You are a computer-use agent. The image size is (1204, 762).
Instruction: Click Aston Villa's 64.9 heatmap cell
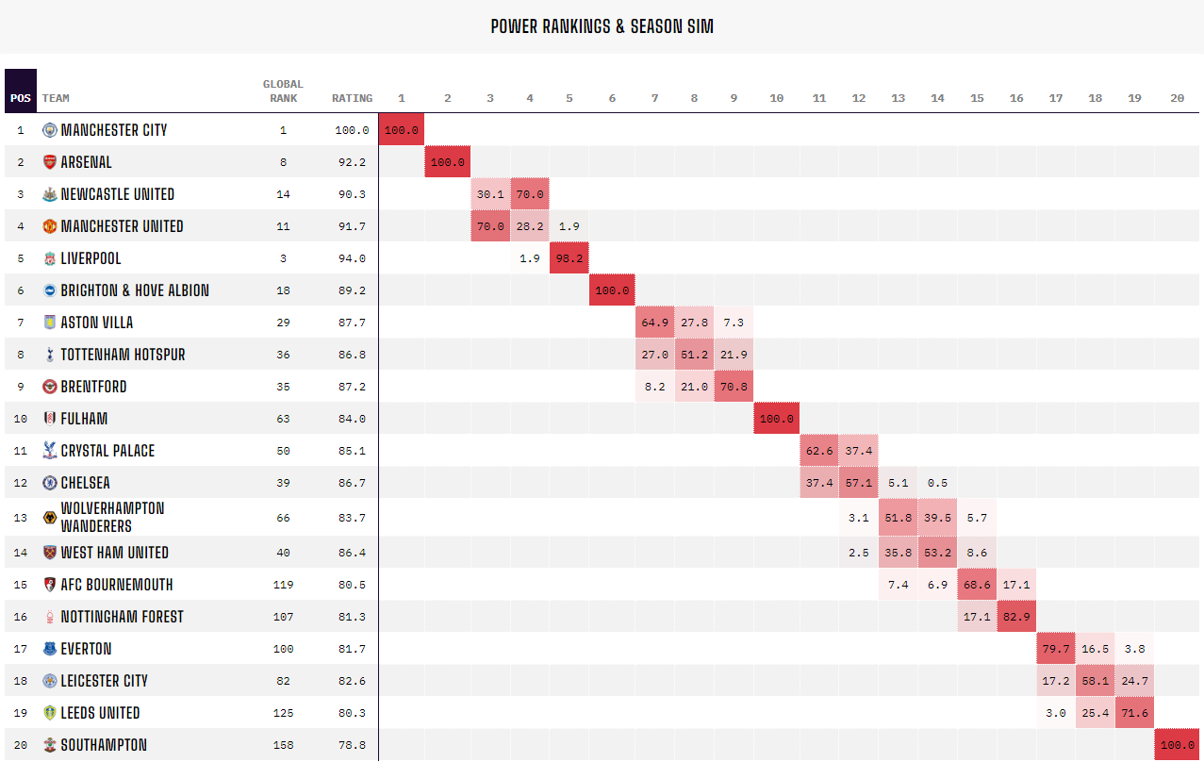(x=655, y=323)
